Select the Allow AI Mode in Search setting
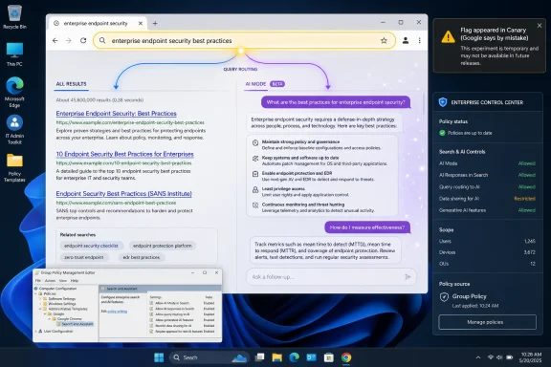 coord(182,303)
